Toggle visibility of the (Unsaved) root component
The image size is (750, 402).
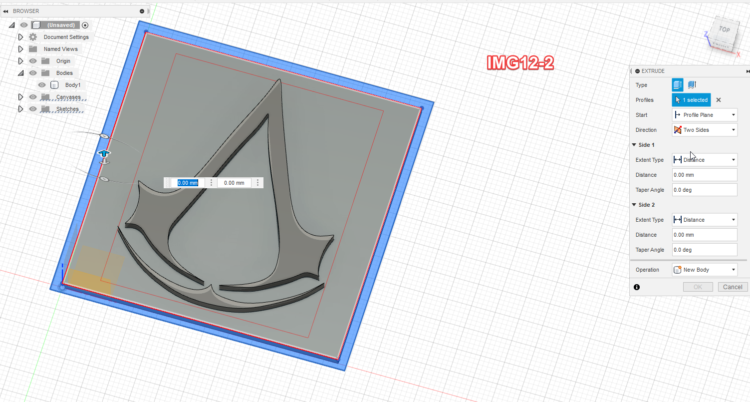point(23,25)
